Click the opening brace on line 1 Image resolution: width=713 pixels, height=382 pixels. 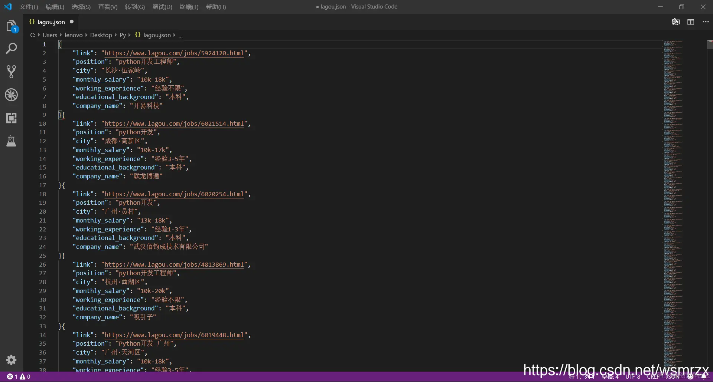point(60,45)
